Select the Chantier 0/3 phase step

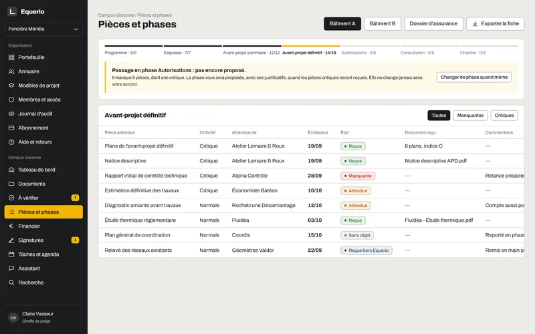pos(489,50)
